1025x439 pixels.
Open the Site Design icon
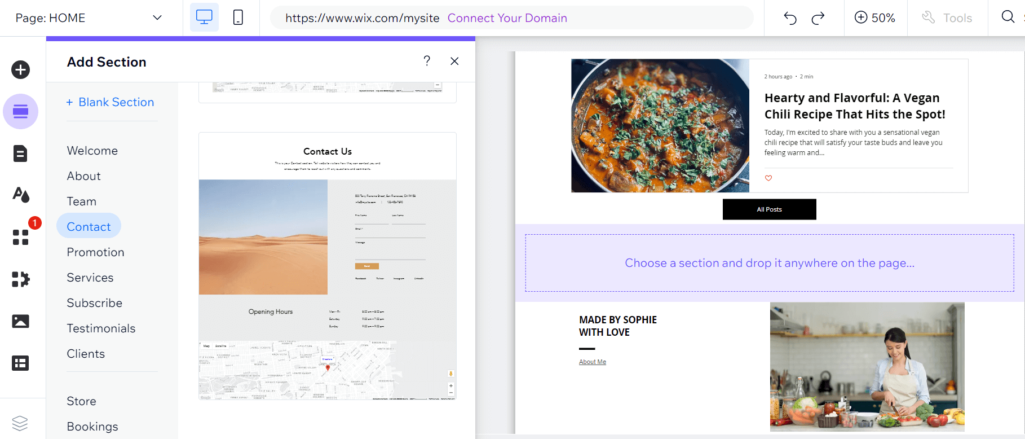pos(21,195)
